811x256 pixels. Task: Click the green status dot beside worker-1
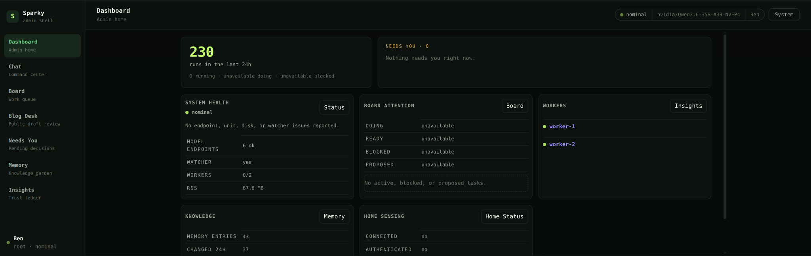click(x=544, y=127)
